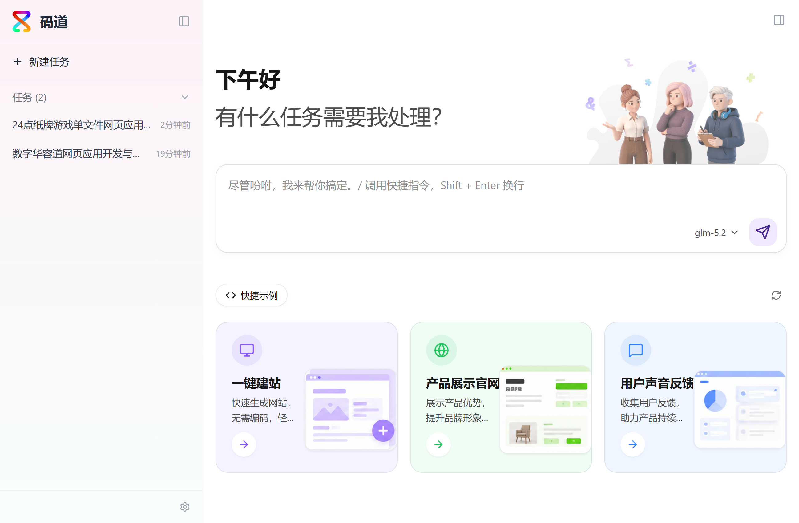Click the 用户声音反馈 dashboard preview thumbnail
The image size is (799, 523).
pyautogui.click(x=740, y=409)
